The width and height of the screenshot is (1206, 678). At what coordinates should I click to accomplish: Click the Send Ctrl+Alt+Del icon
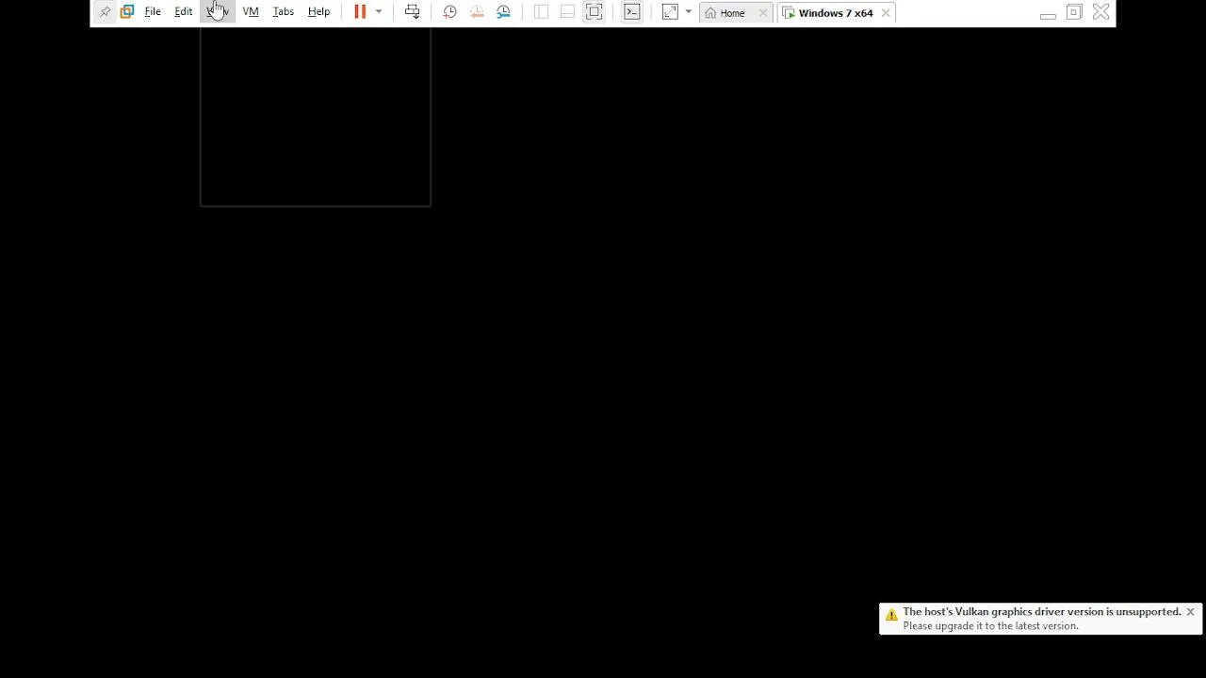coord(413,12)
